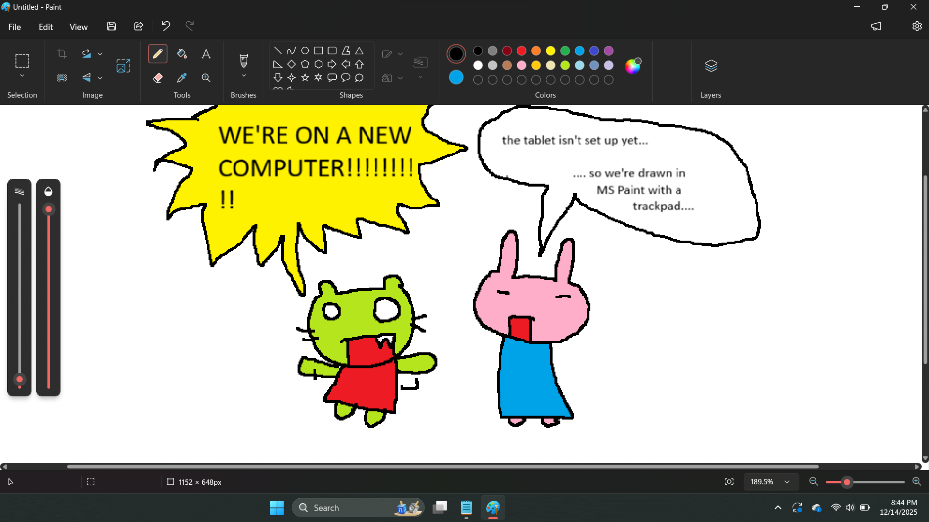
Task: Select the primary black color circle
Action: click(x=456, y=54)
